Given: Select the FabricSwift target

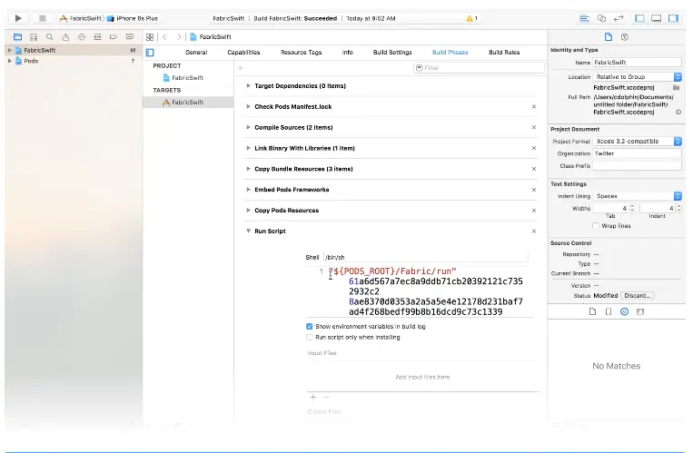Looking at the screenshot, I should click(x=188, y=102).
